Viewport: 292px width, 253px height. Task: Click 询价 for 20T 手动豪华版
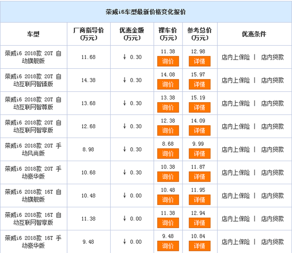168,177
